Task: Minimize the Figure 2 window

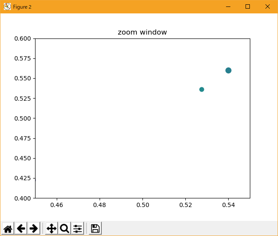Action: click(x=228, y=6)
